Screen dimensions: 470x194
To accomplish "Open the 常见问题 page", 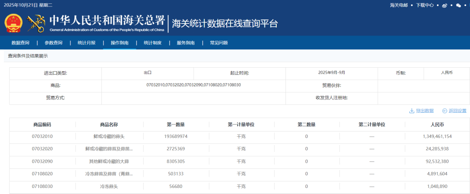I will pyautogui.click(x=219, y=43).
